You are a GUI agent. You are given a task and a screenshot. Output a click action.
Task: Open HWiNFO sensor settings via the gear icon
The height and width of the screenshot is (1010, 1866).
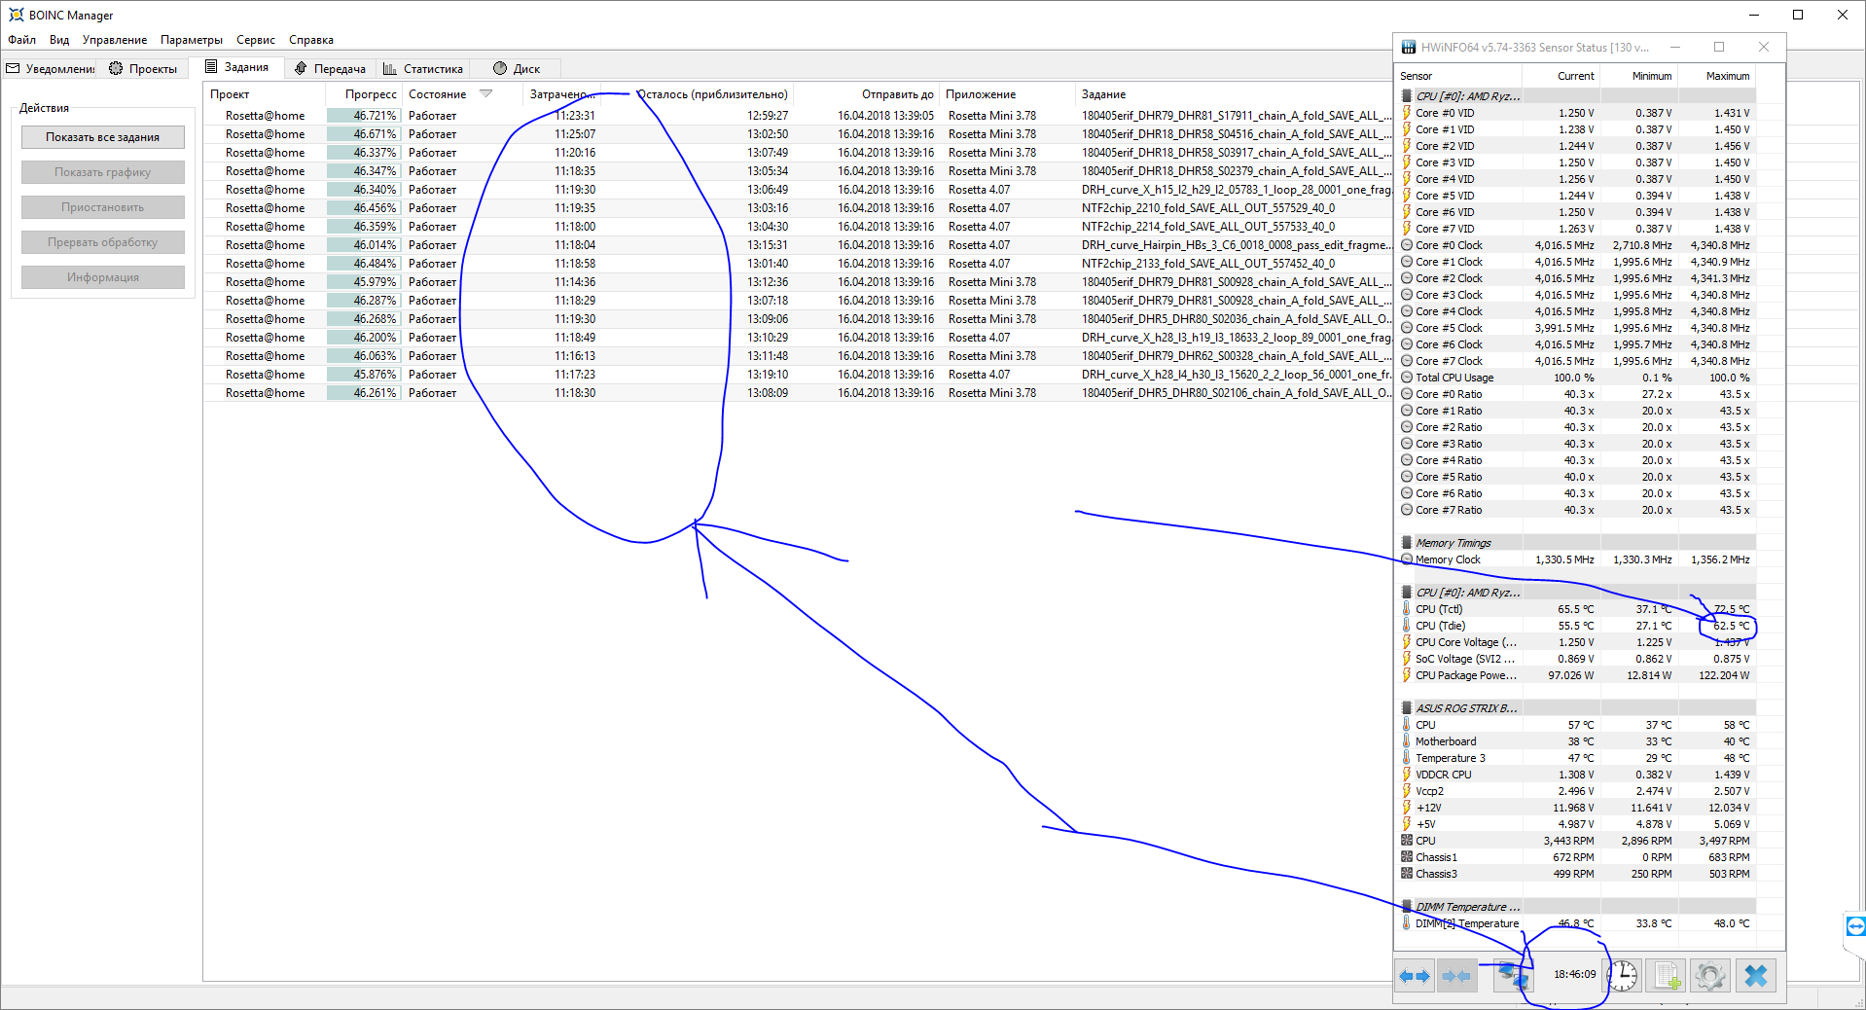tap(1709, 975)
